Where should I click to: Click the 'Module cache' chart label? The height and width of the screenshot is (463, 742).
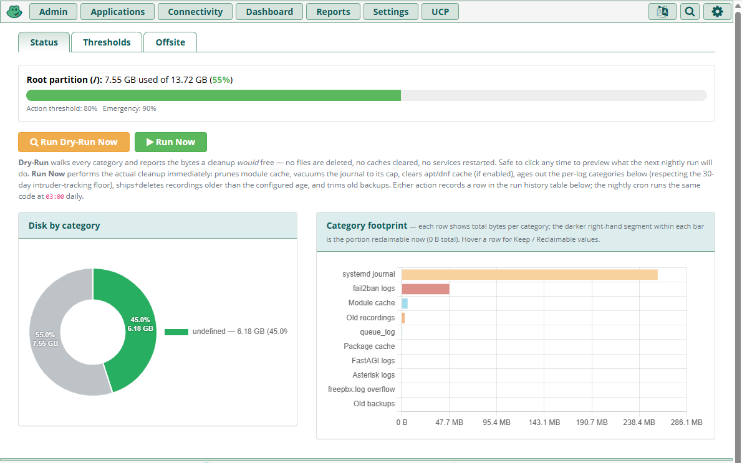[x=372, y=303]
